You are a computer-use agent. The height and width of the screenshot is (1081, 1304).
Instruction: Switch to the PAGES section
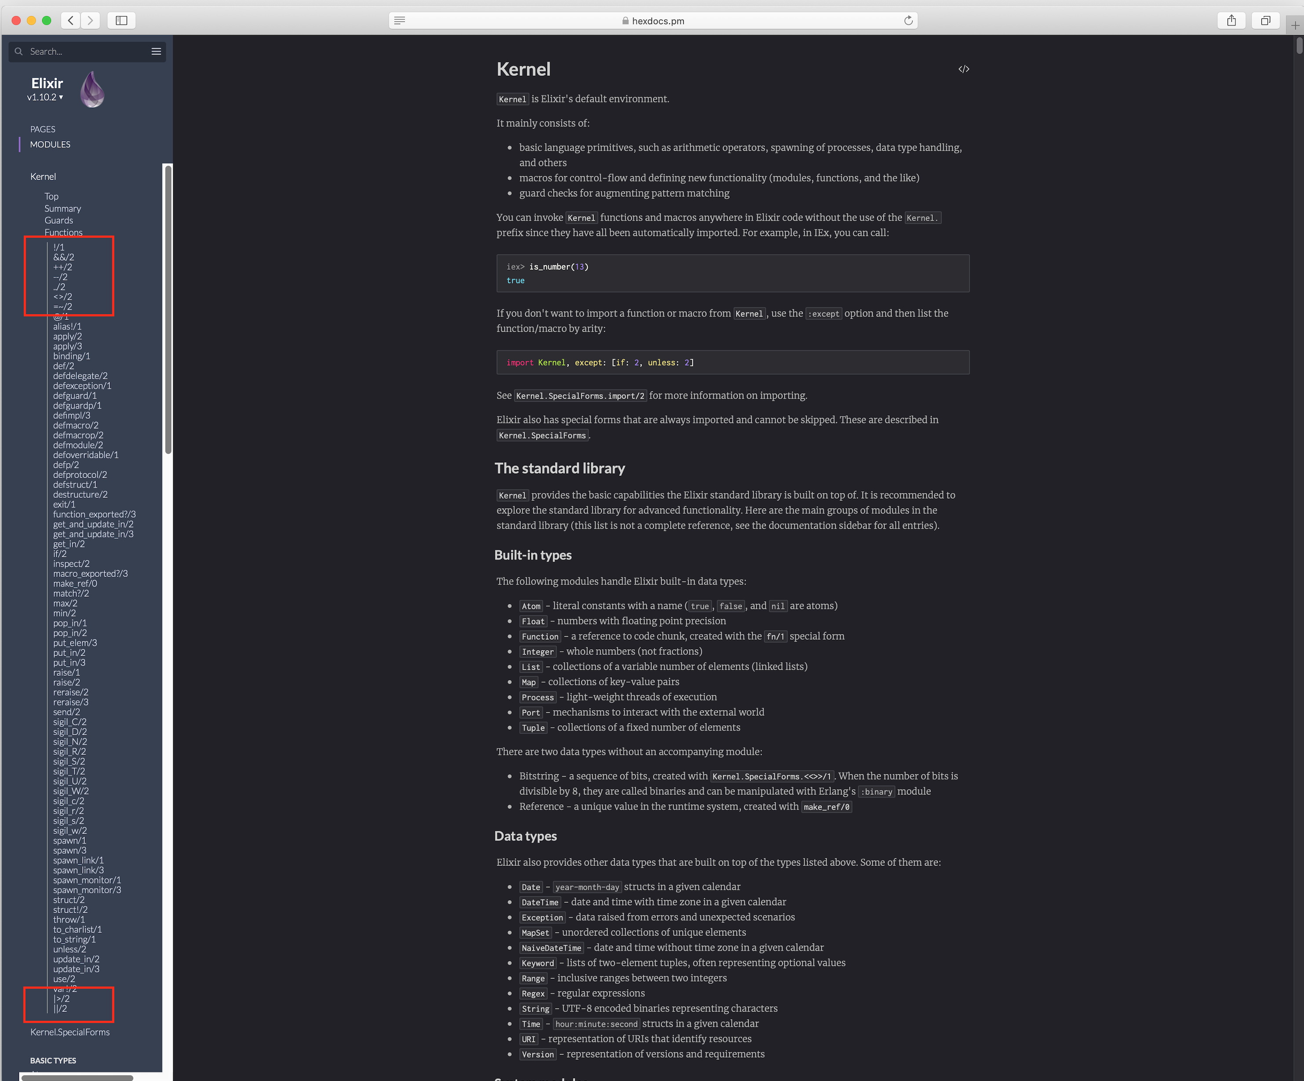click(42, 129)
